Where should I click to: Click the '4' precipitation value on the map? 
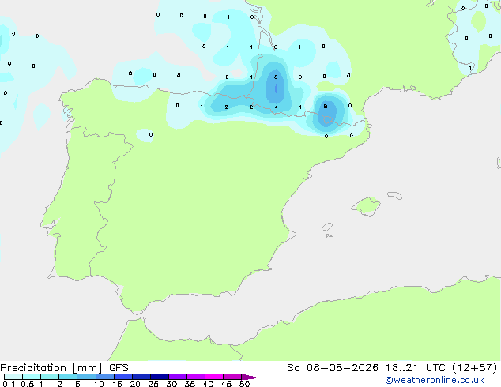tap(277, 107)
